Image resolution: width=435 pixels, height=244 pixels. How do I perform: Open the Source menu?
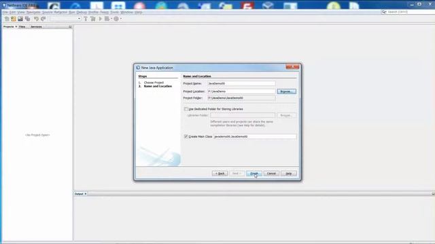(47, 12)
